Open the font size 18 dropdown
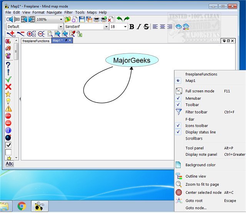Image resolution: width=246 pixels, height=213 pixels. 125,27
